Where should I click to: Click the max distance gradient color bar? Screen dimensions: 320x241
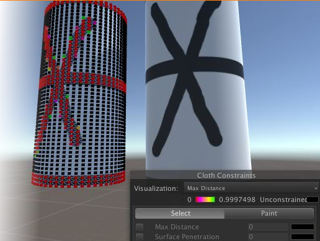click(205, 199)
